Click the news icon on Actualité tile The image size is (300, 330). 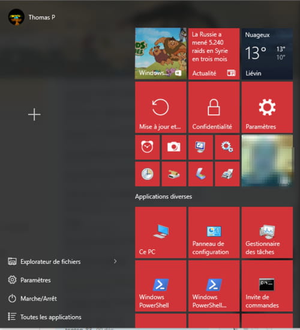[x=232, y=73]
